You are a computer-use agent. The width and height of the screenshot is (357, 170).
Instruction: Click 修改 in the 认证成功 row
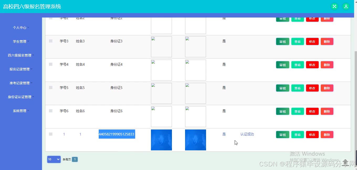[312, 135]
